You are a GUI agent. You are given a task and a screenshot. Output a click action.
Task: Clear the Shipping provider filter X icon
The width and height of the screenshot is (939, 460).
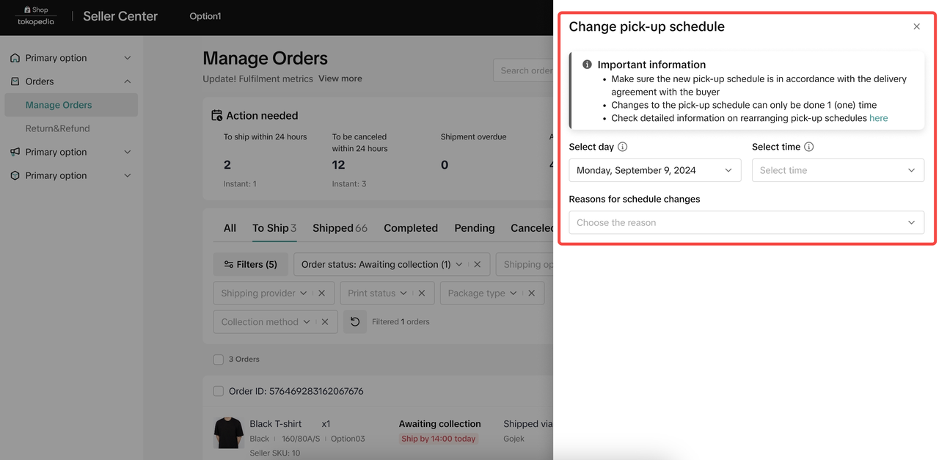(321, 293)
